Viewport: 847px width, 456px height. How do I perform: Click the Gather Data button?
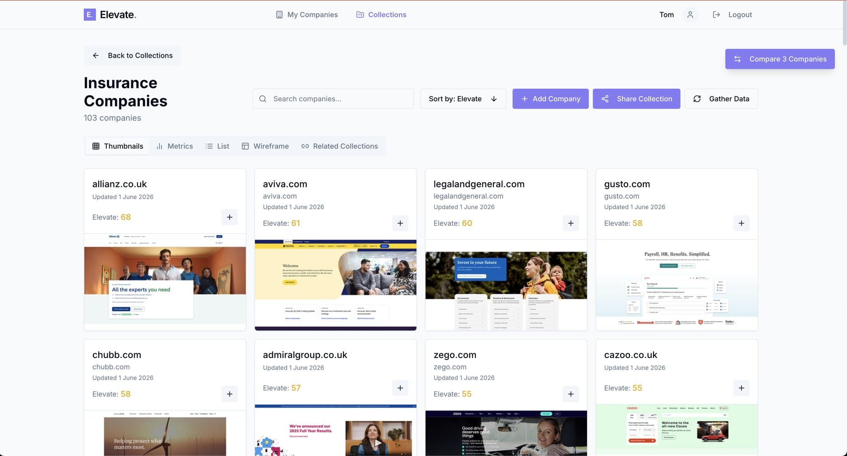[721, 99]
